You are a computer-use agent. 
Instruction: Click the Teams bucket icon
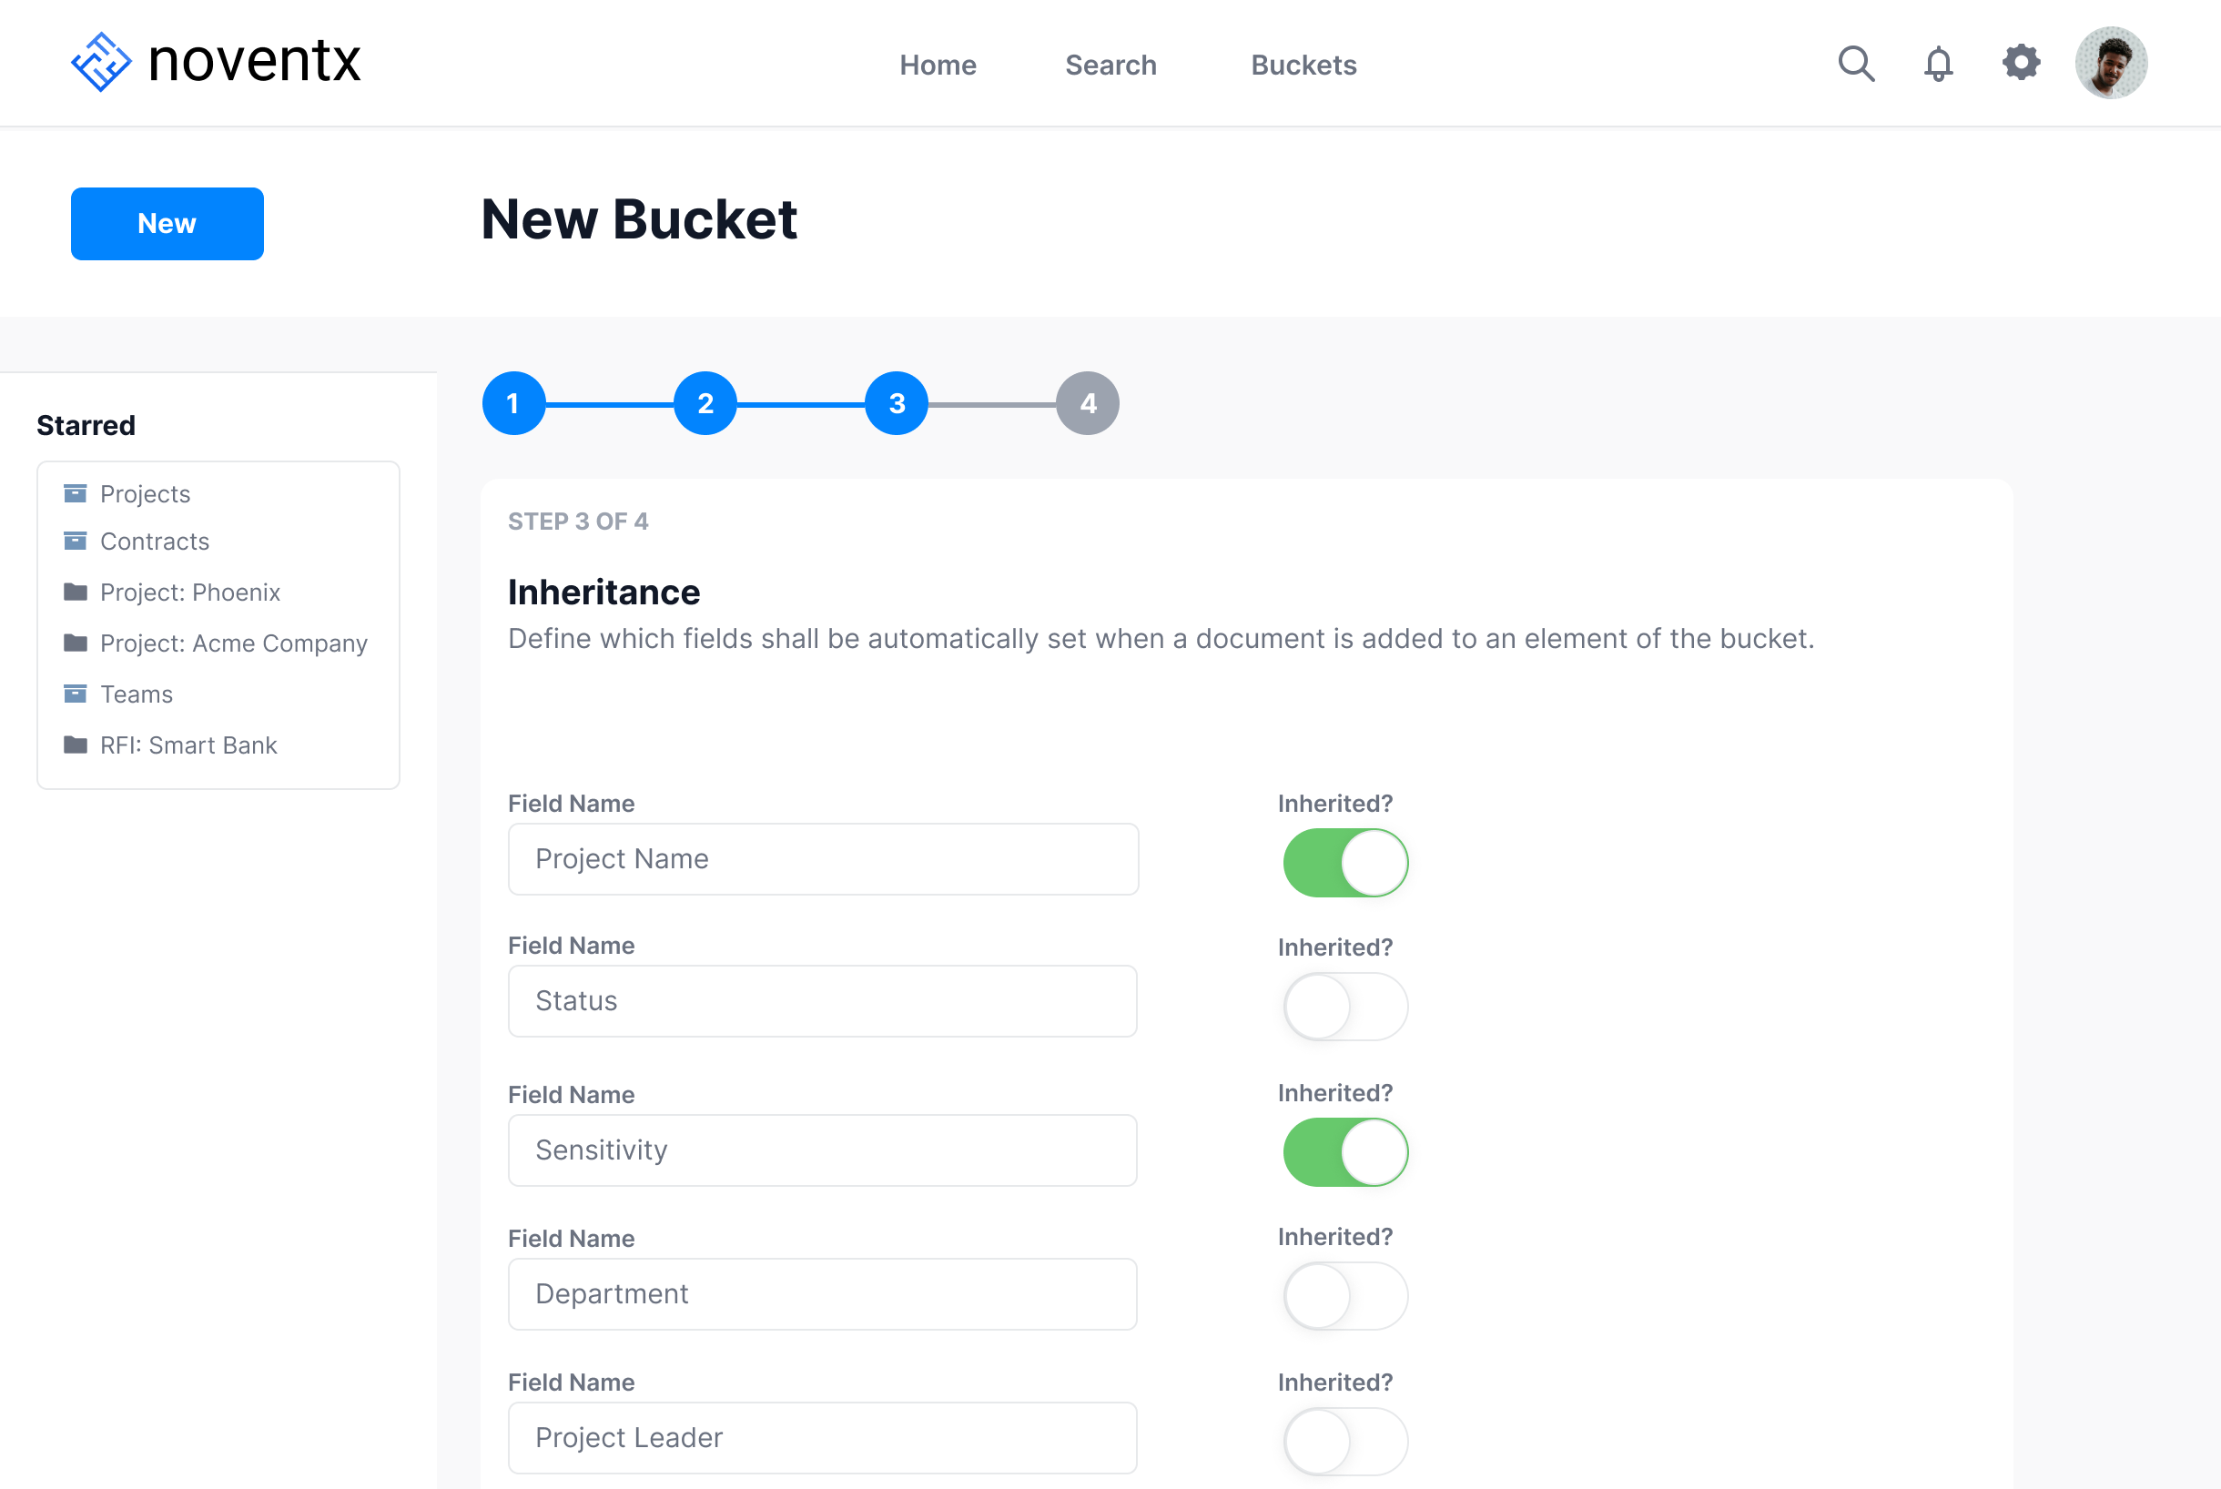click(75, 694)
